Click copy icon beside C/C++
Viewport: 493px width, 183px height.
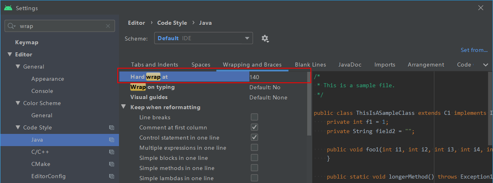click(112, 152)
